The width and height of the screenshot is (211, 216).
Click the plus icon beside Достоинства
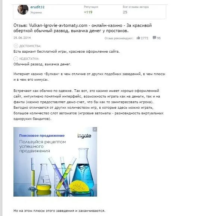click(16, 46)
